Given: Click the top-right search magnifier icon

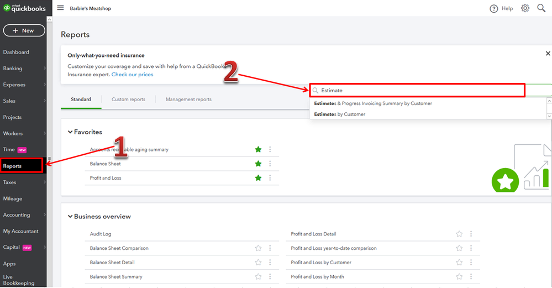Looking at the screenshot, I should pos(541,8).
